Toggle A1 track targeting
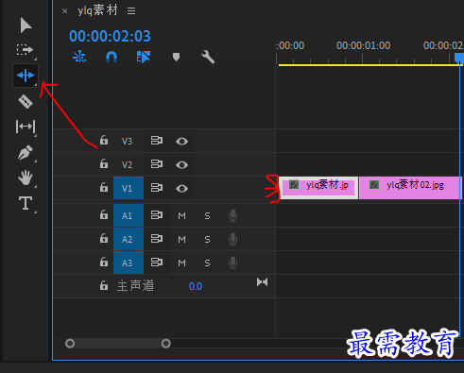This screenshot has height=373, width=464. (129, 215)
